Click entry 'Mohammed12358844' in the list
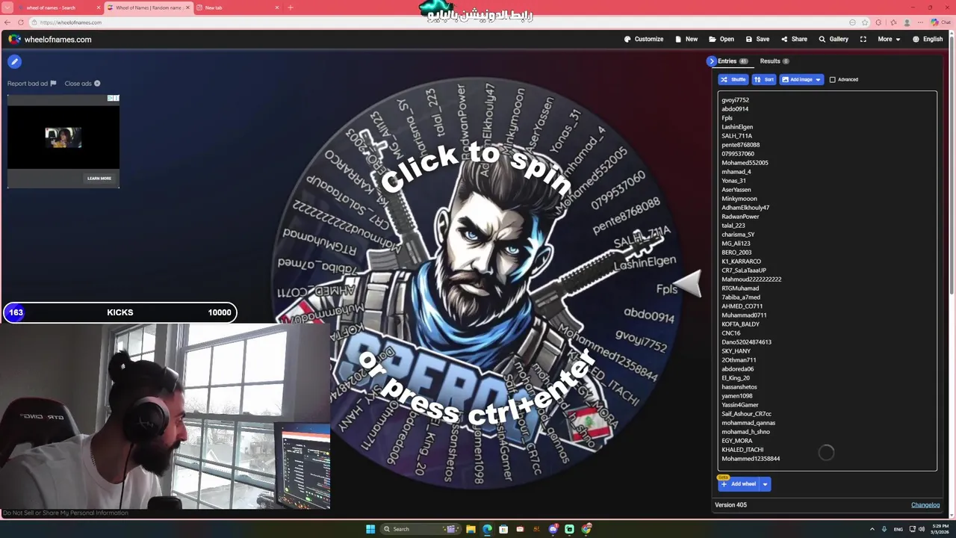This screenshot has height=538, width=956. (751, 458)
